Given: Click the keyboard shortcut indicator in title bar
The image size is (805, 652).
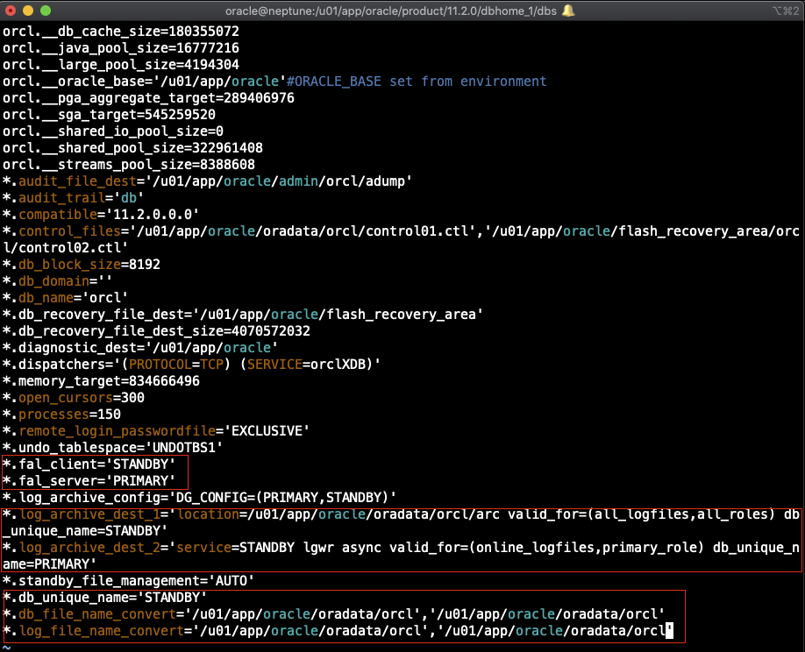Looking at the screenshot, I should pyautogui.click(x=784, y=11).
